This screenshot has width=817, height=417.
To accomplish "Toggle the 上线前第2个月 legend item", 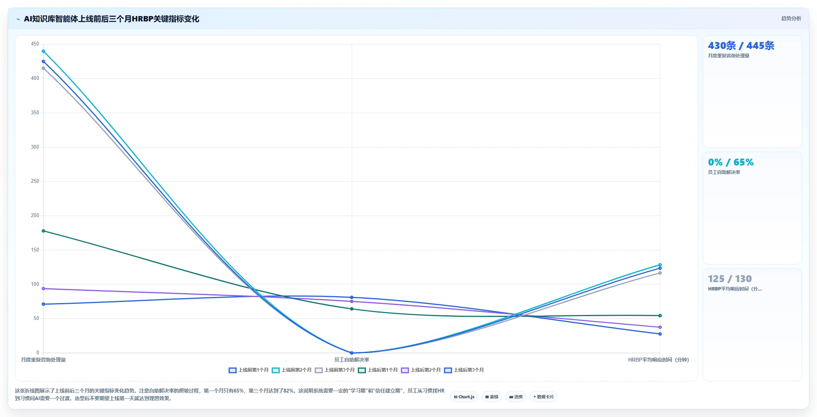I will pyautogui.click(x=292, y=370).
